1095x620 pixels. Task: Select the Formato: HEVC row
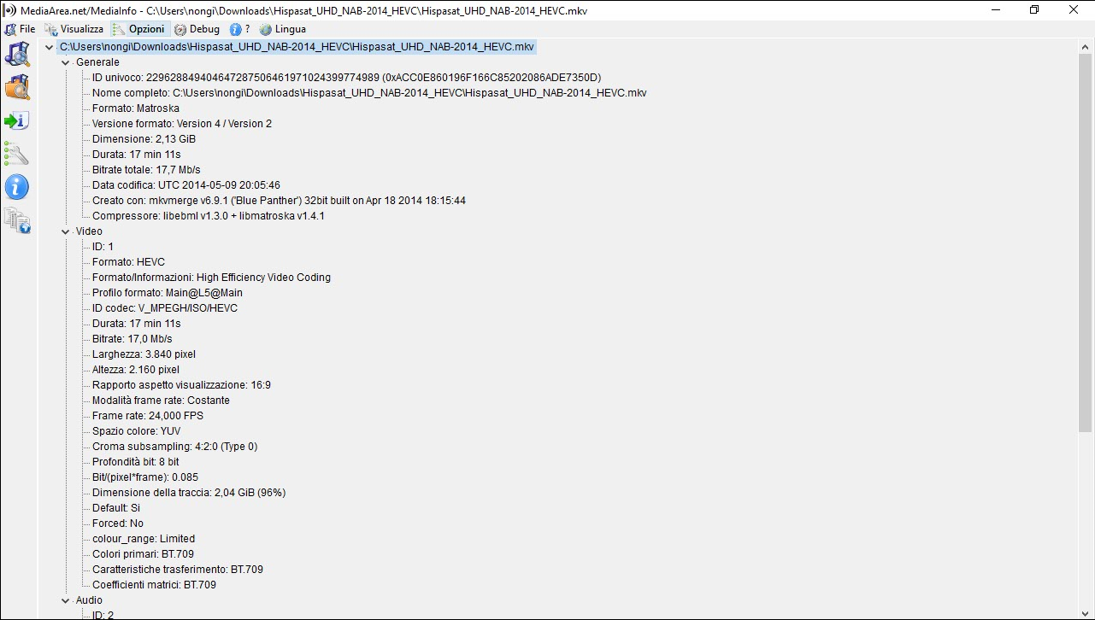click(128, 262)
